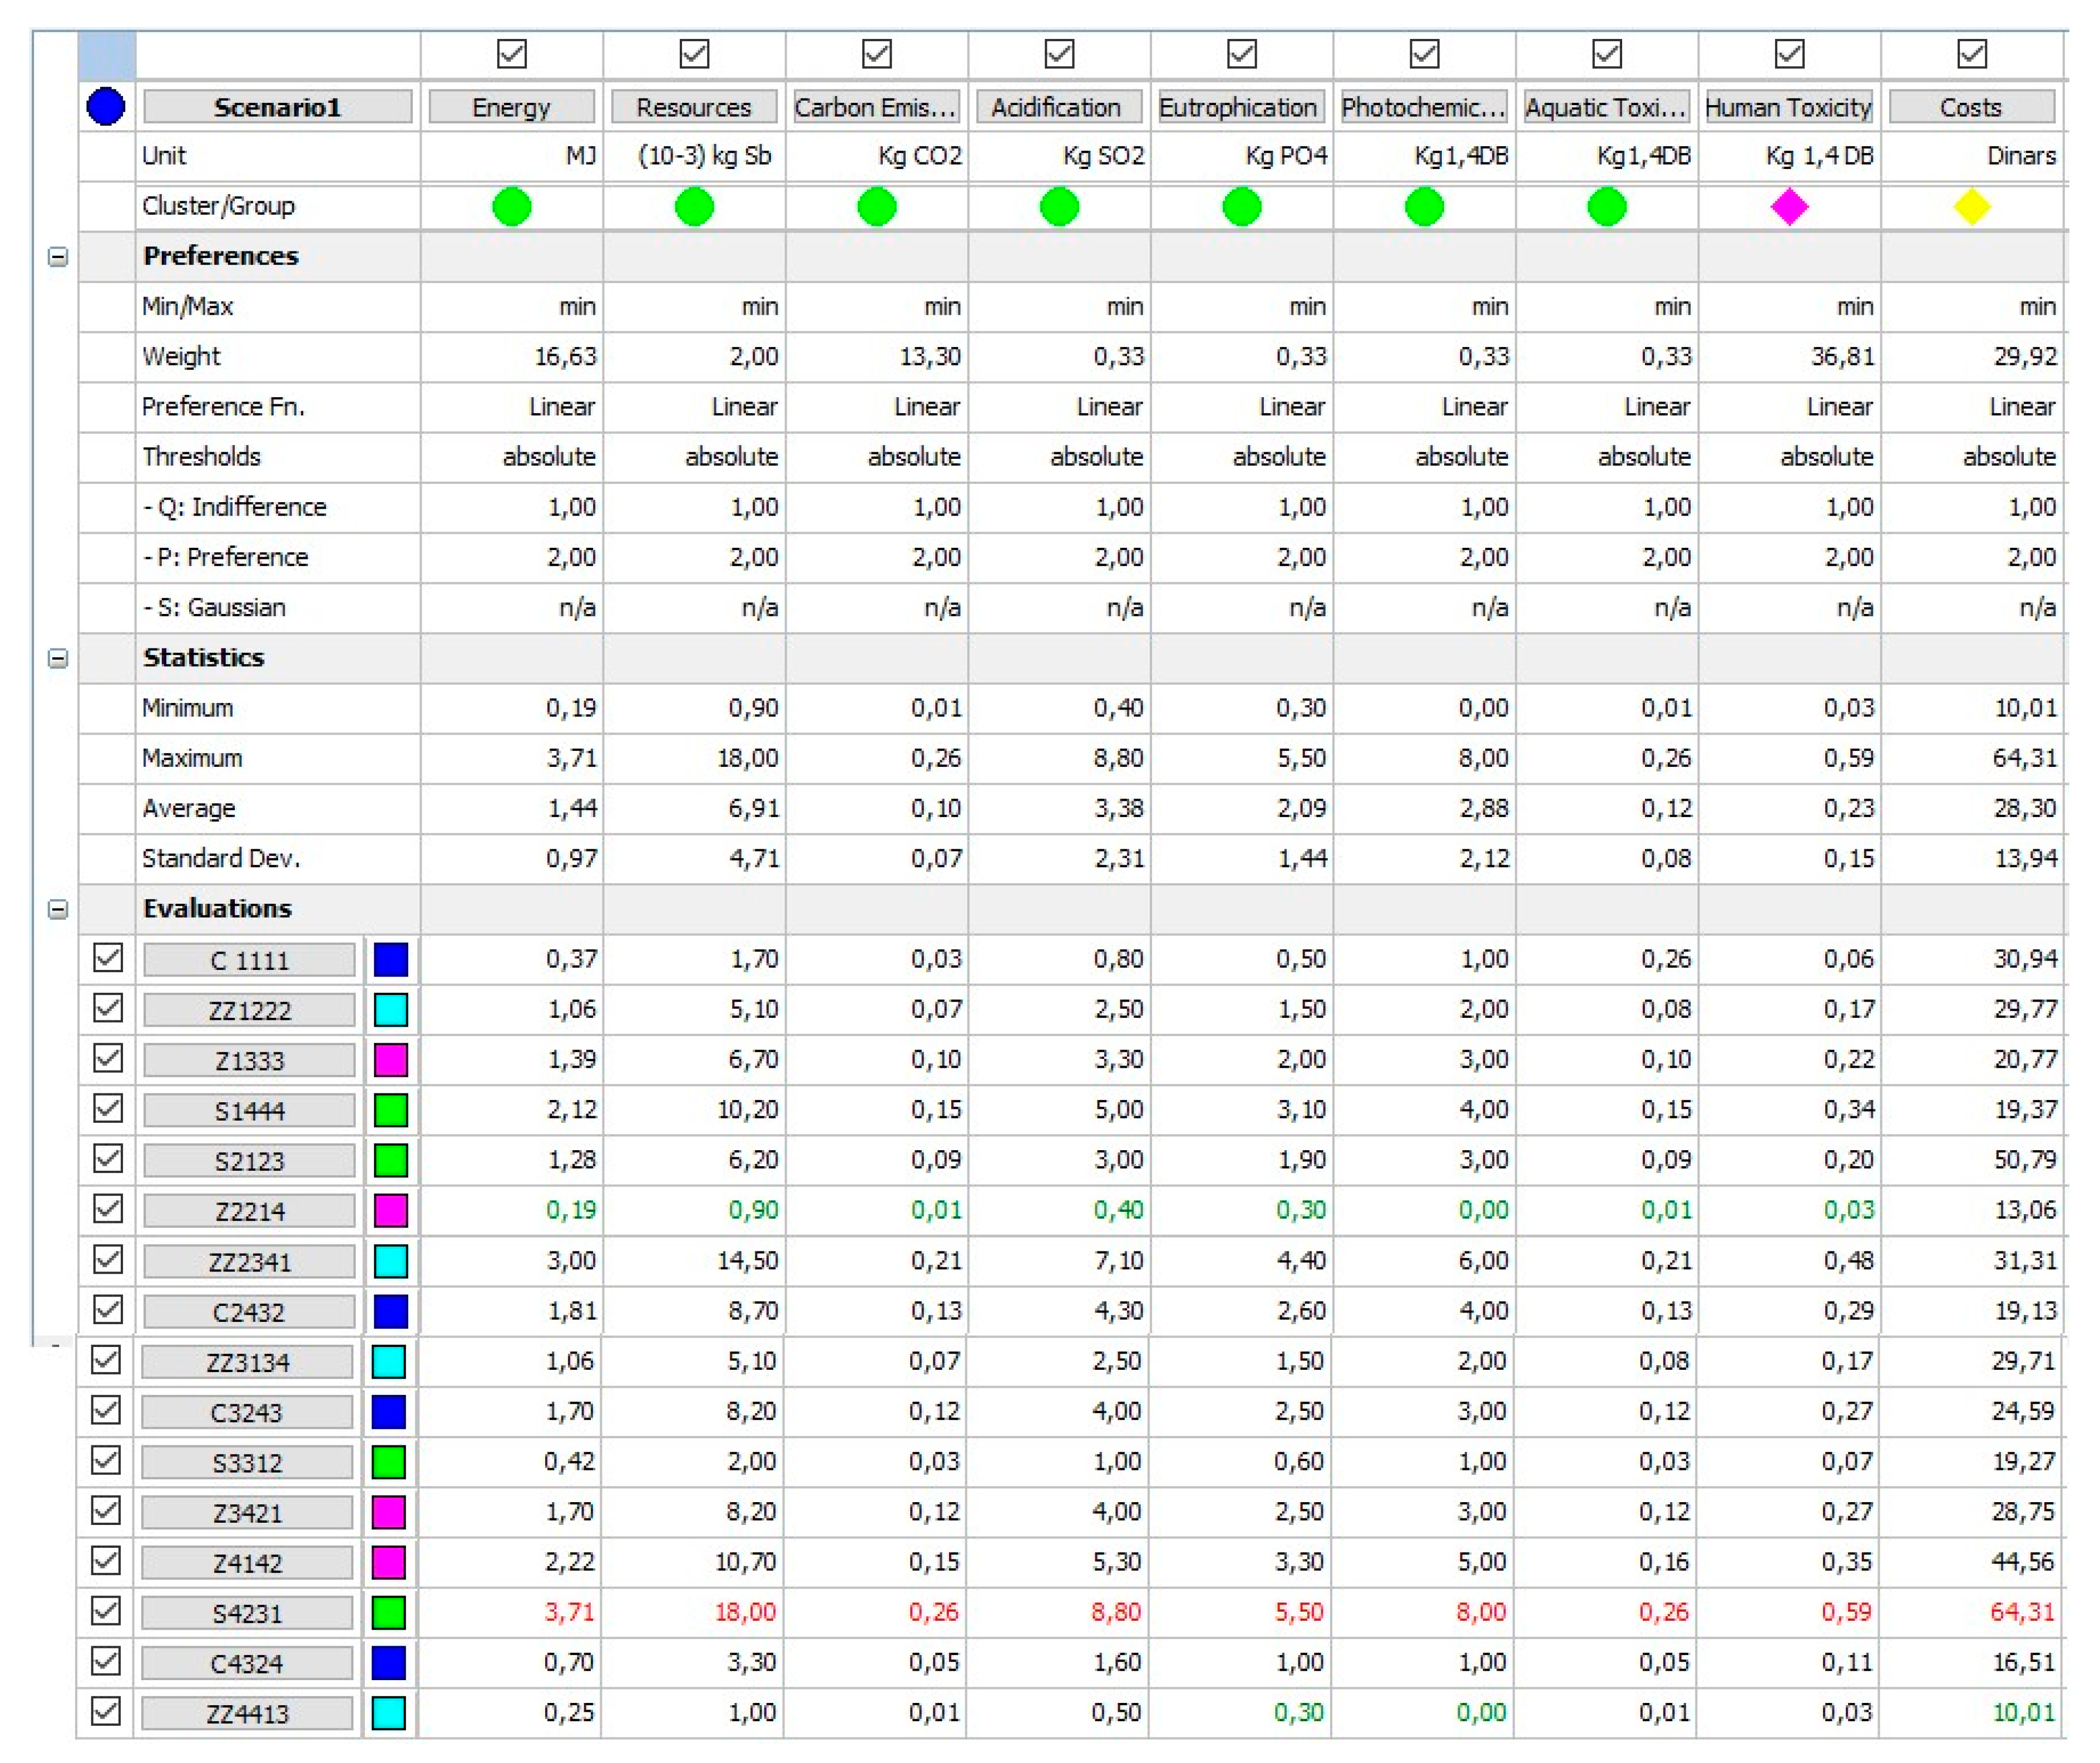
Task: Collapse the Preferences section
Action: 58,257
